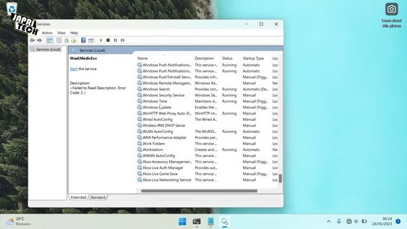Screen dimensions: 407x229
Task: Stop the service with the square stop icon
Action: tap(108, 40)
